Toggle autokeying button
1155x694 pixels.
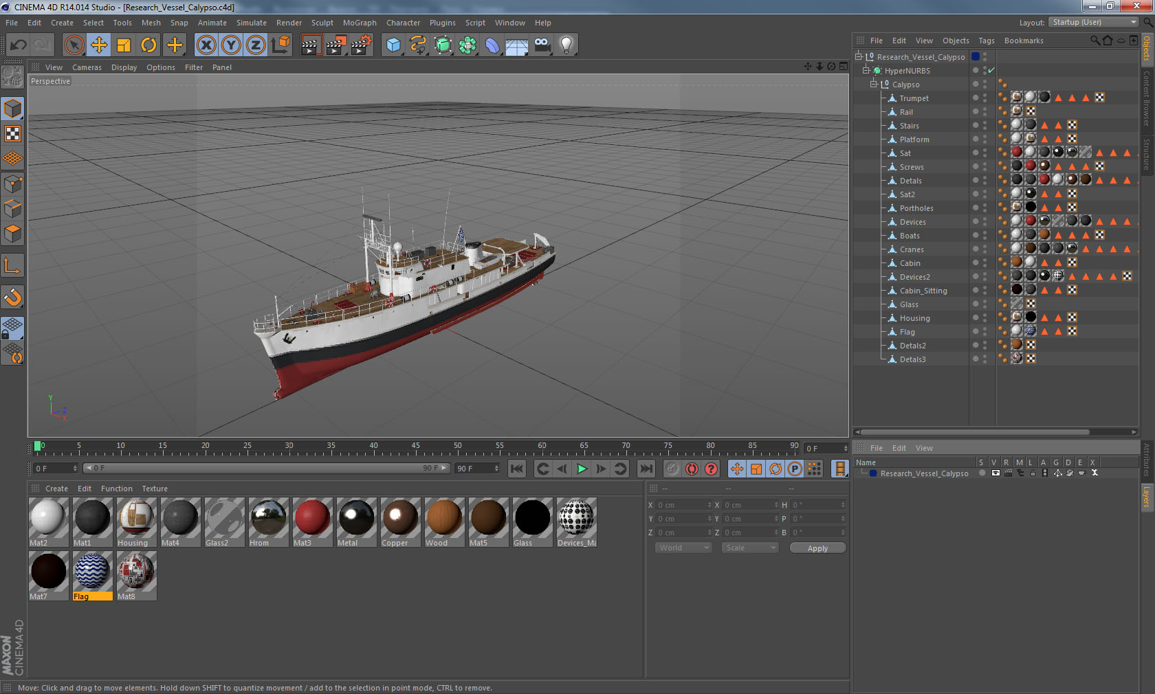692,469
